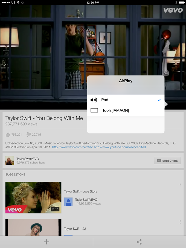
Task: Click the blue checkmark beside iPad
Action: [159, 100]
